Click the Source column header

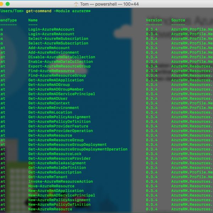(x=178, y=20)
